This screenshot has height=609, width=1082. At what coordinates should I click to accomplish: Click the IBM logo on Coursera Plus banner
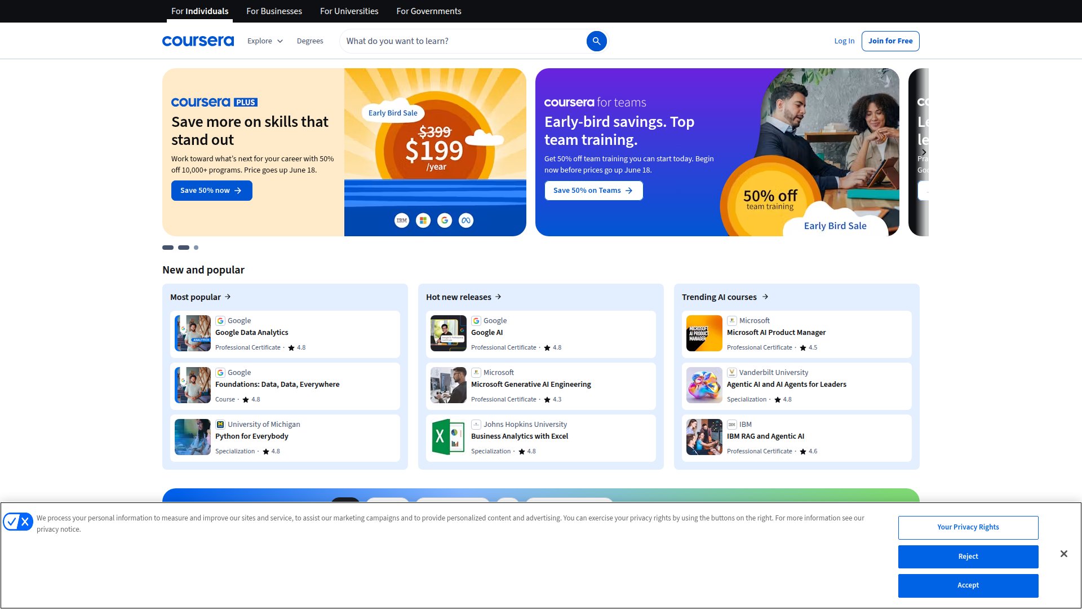point(402,220)
